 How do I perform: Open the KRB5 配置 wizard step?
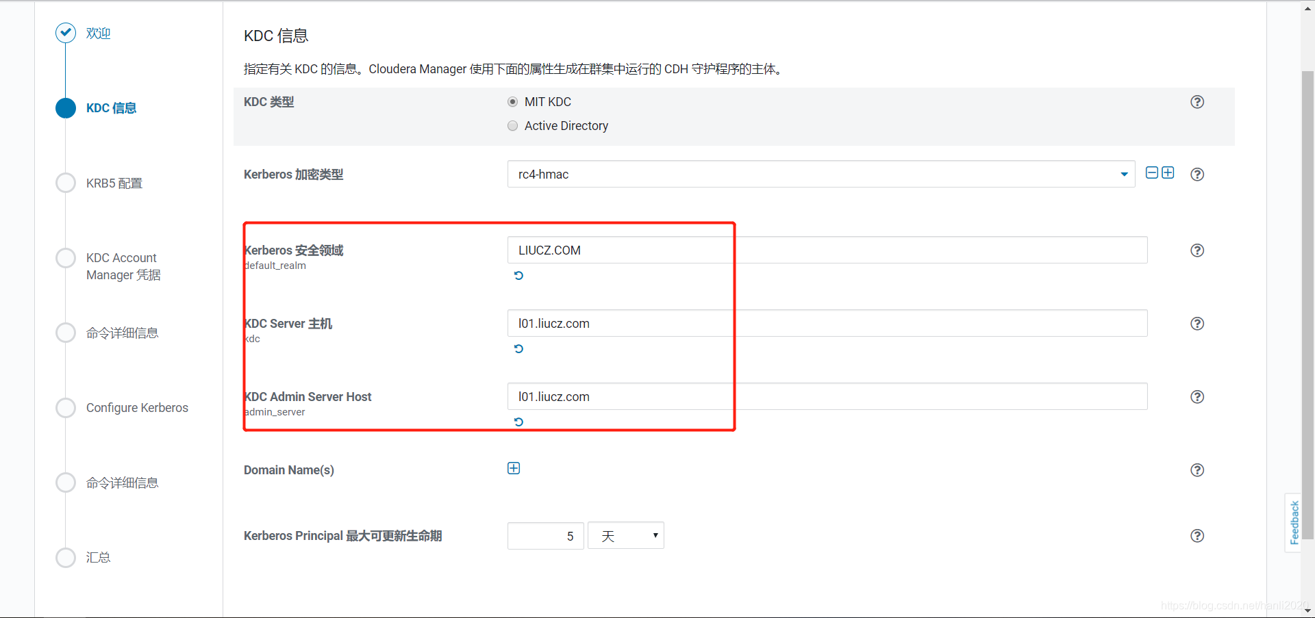tap(114, 183)
